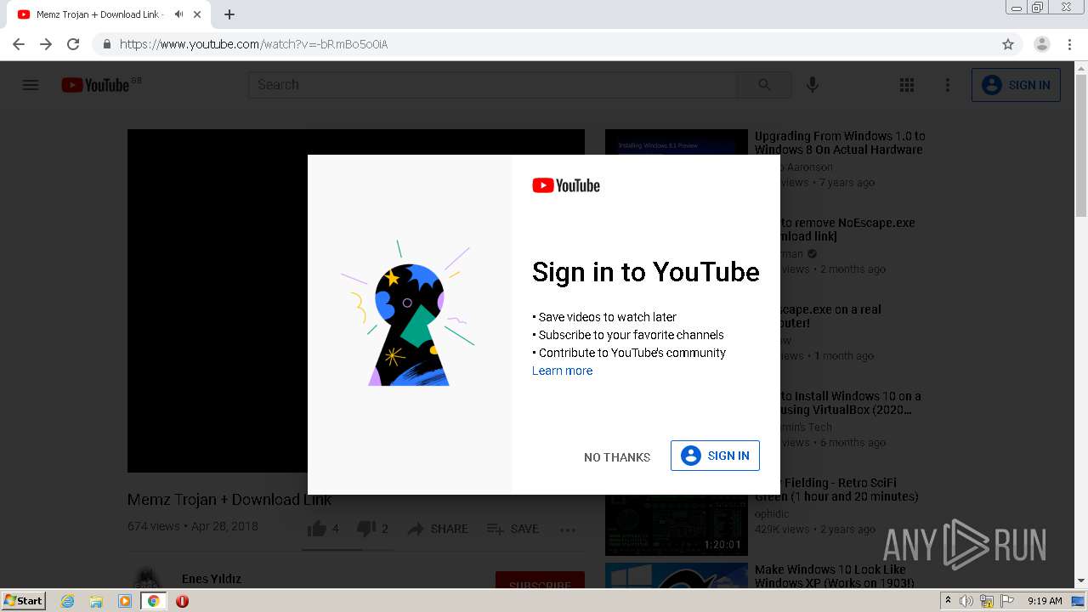1088x612 pixels.
Task: Open the Chrome three-dot menu
Action: pyautogui.click(x=1069, y=44)
